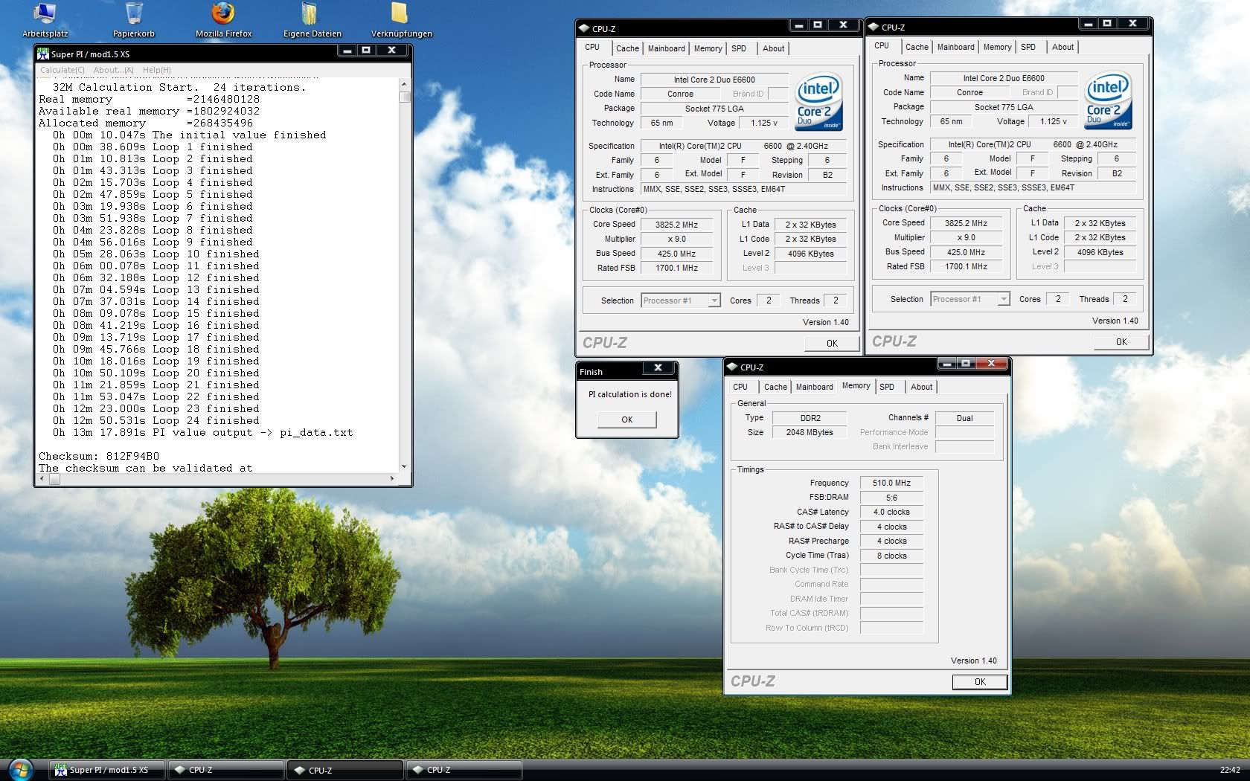Click the 22:42 taskbar clock
This screenshot has width=1250, height=781.
tap(1230, 770)
